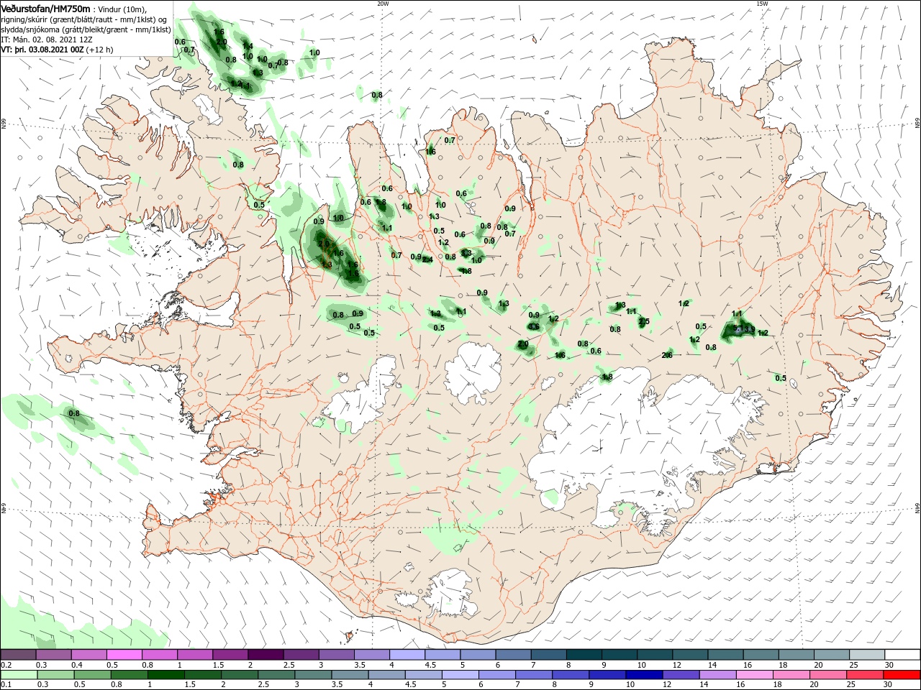
Task: Choose upper legend swatch between 10 and 12
Action: click(655, 655)
